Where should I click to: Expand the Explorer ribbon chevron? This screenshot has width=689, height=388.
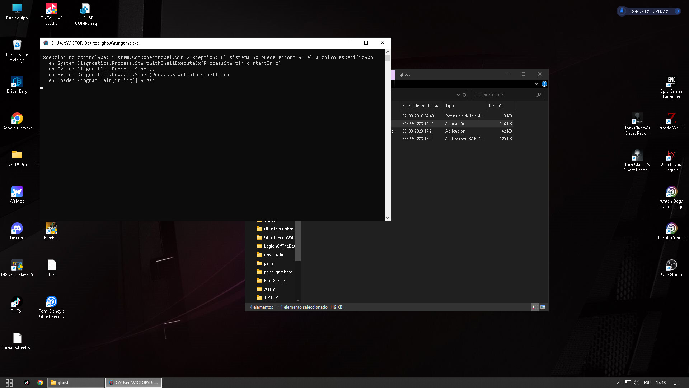coord(536,84)
